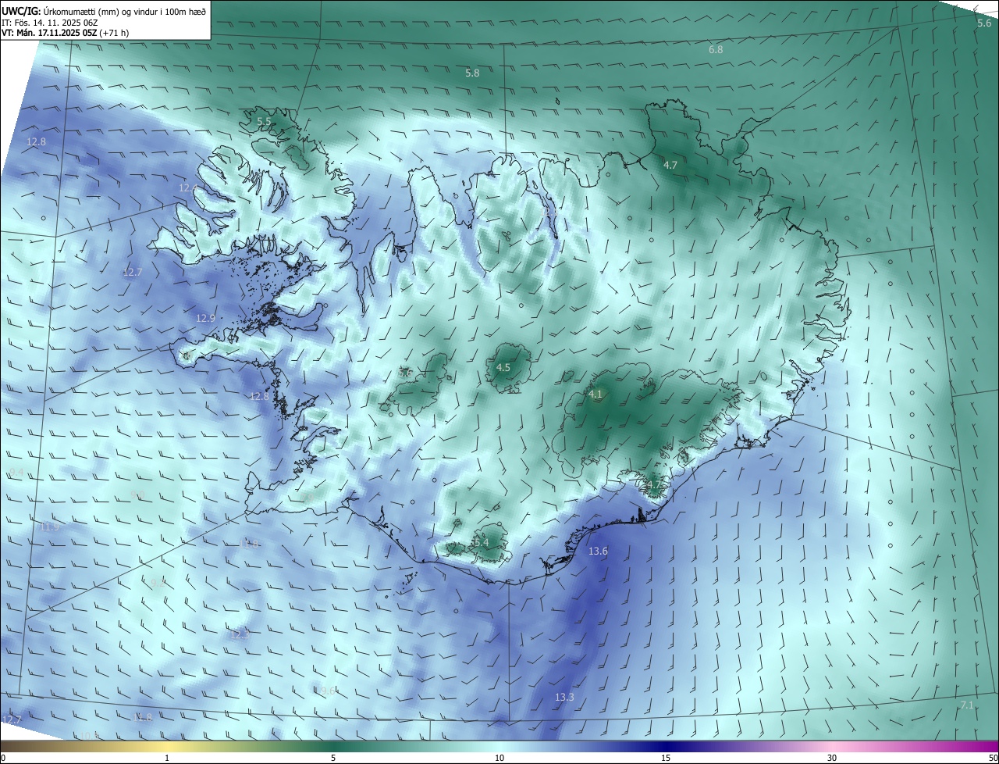Click the 12.9 value label

point(205,319)
